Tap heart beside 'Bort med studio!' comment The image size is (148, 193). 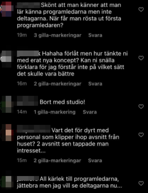click(x=141, y=107)
